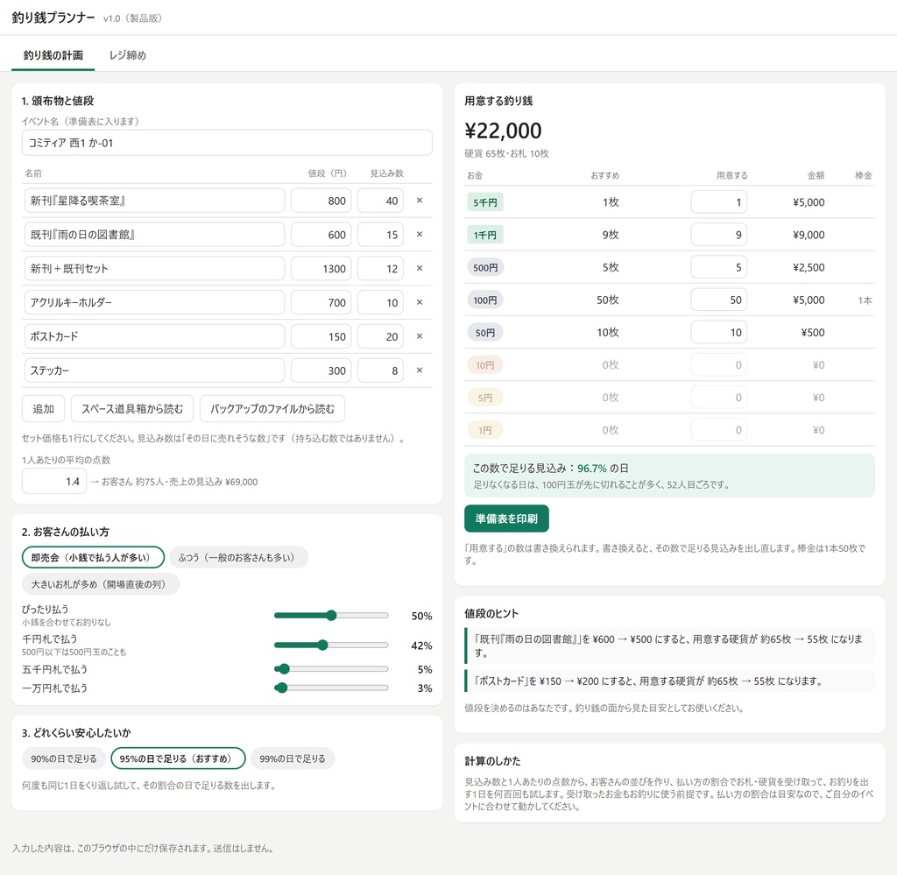Remove the 新刊＋既刊セット row via ×
This screenshot has height=875, width=897.
pyautogui.click(x=420, y=268)
